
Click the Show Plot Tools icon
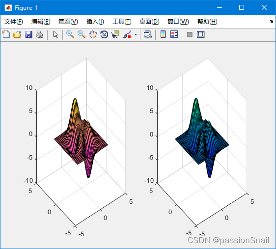[x=201, y=34]
